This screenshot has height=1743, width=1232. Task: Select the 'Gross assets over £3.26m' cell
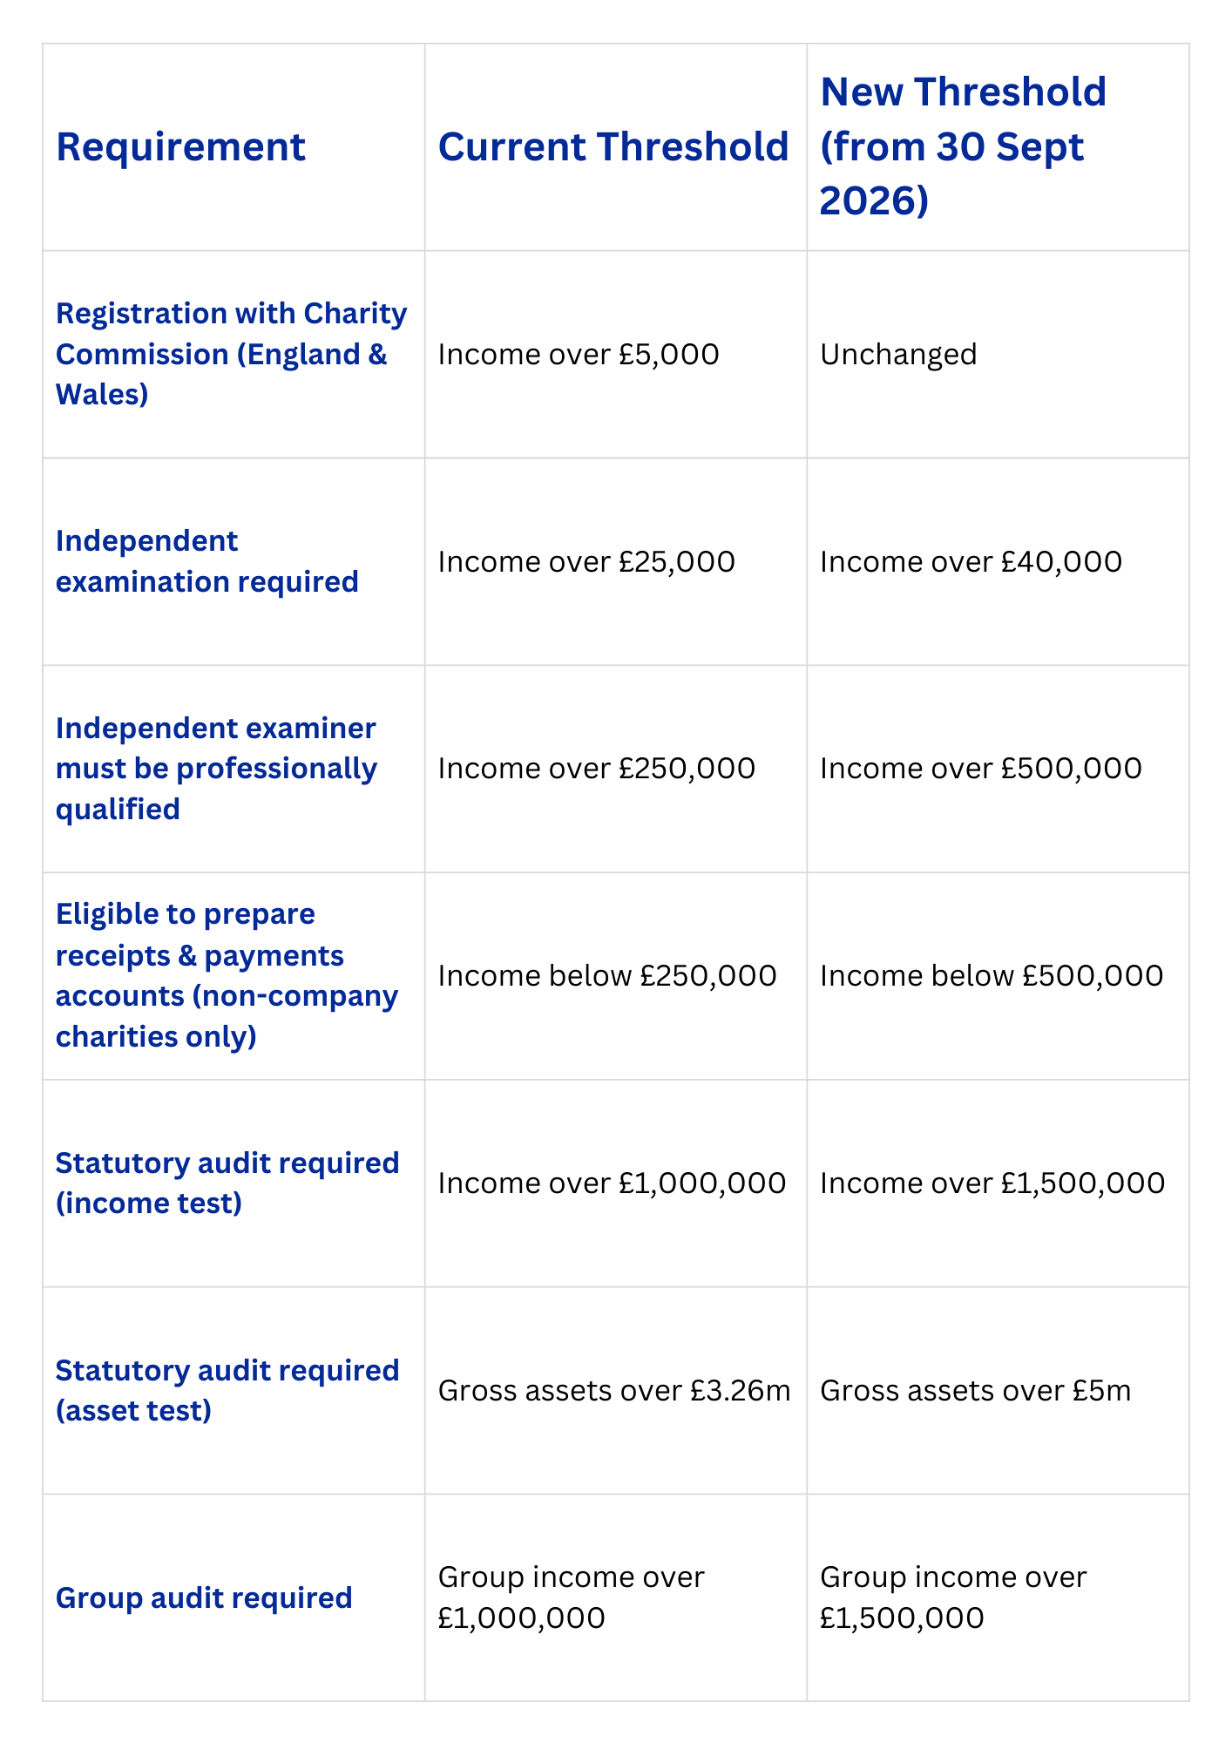coord(613,1390)
